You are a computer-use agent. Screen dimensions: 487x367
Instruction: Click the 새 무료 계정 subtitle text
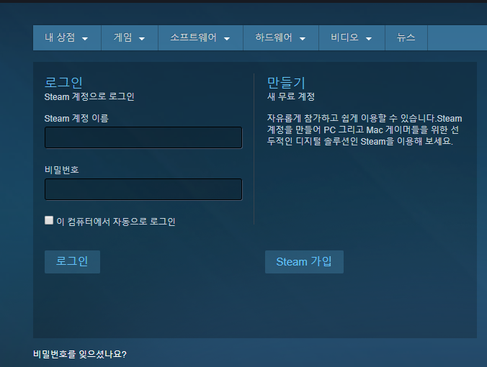tap(291, 96)
